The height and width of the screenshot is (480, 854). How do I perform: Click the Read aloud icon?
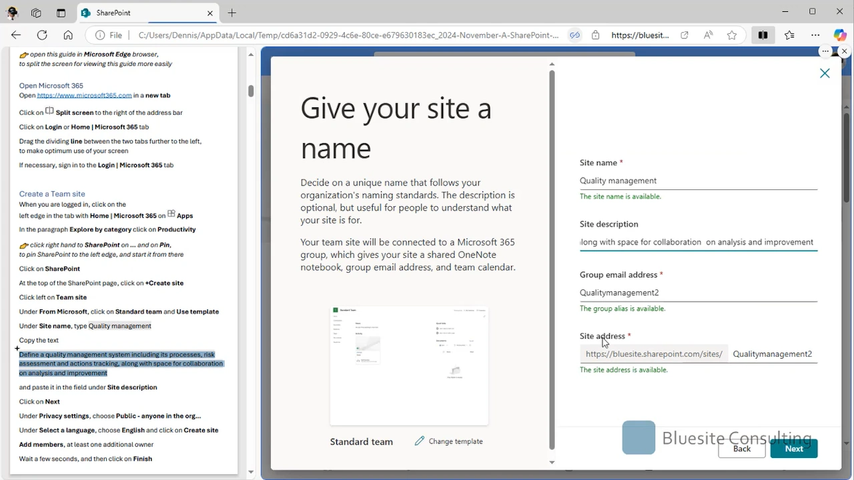click(709, 35)
